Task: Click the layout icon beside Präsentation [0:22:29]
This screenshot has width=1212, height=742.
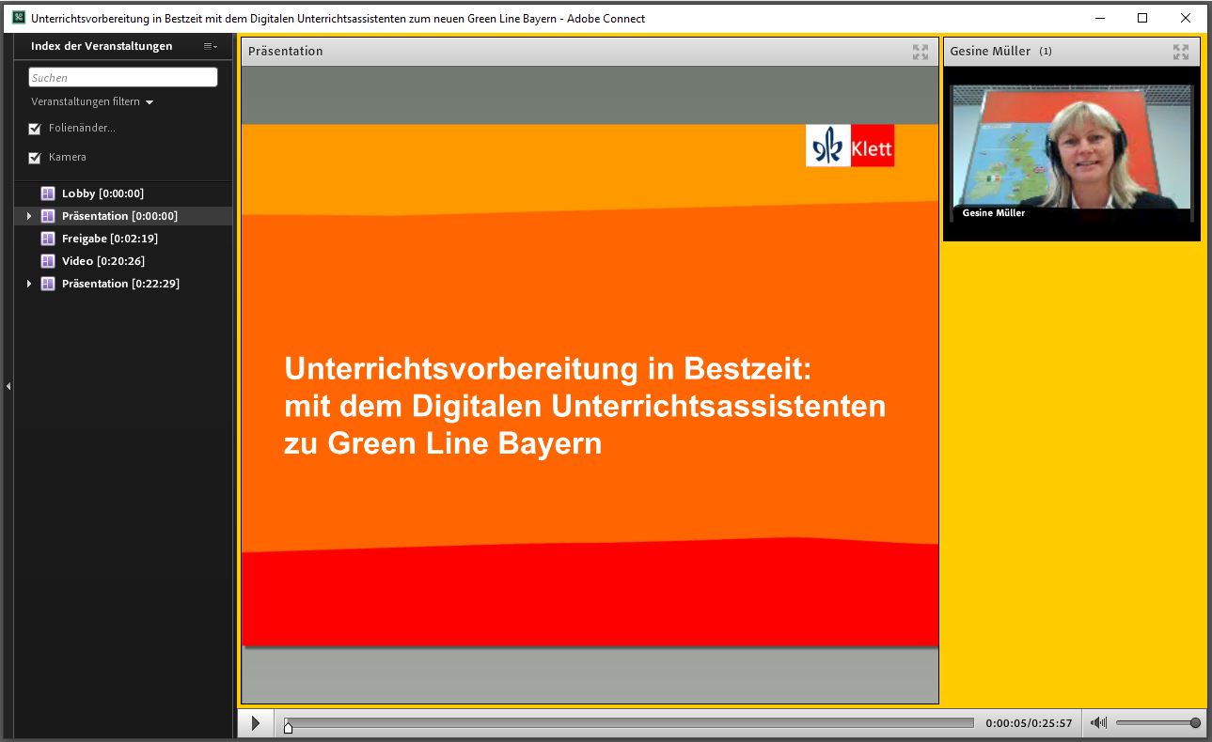Action: pyautogui.click(x=48, y=284)
